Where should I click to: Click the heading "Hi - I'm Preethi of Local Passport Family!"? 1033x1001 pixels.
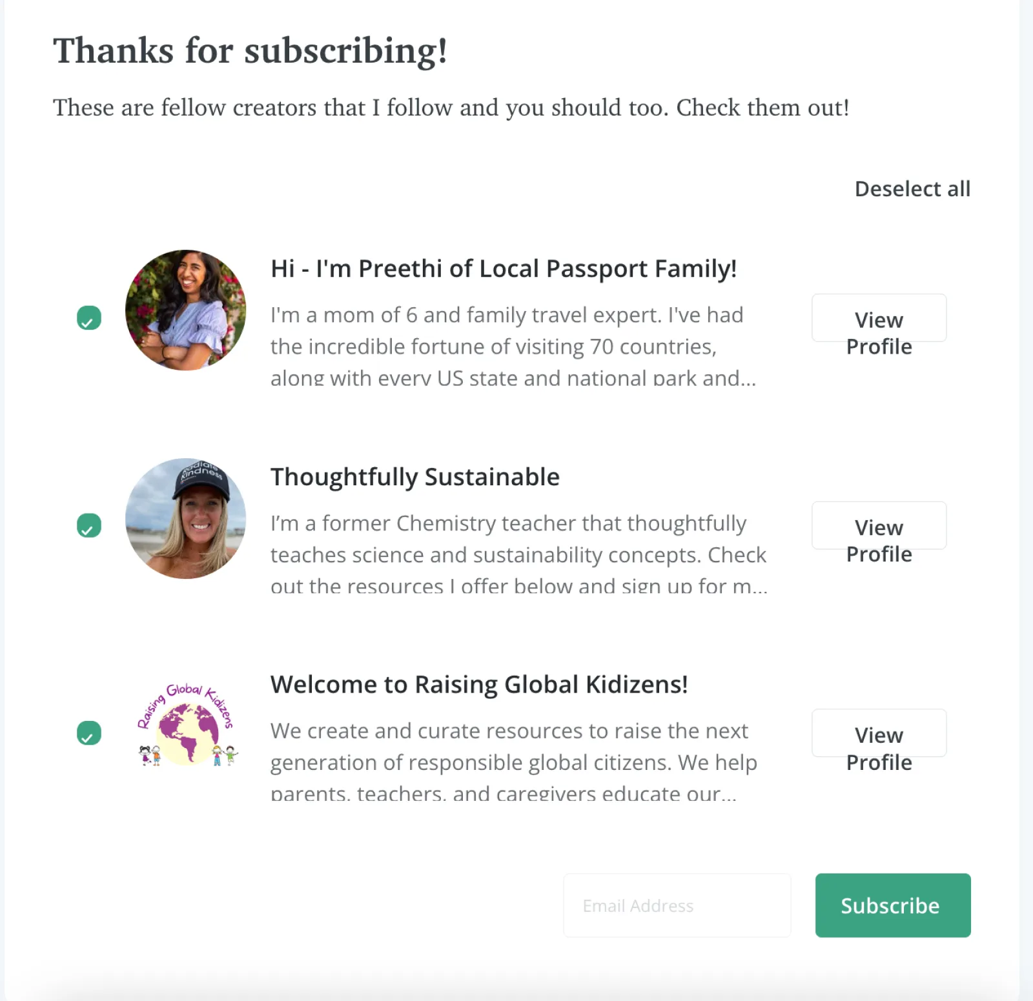coord(504,268)
